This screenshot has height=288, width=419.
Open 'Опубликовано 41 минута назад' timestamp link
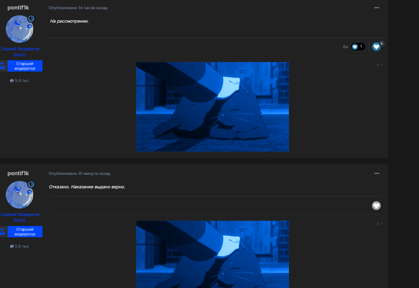tap(79, 173)
